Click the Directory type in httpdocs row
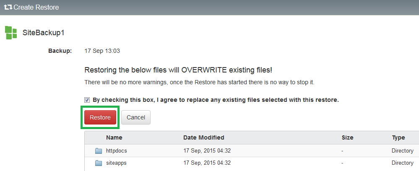Image resolution: width=419 pixels, height=171 pixels. [402, 151]
